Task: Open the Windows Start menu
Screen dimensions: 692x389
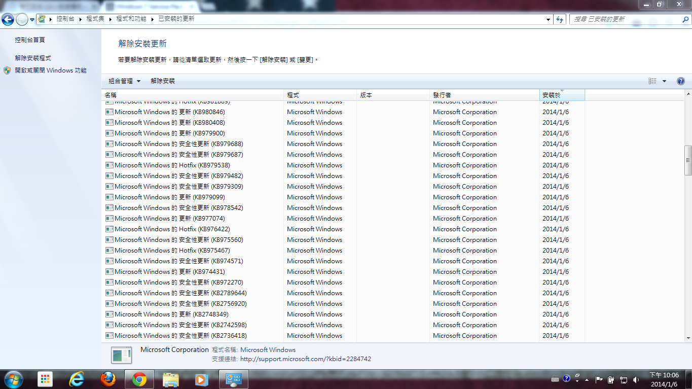Action: pos(13,379)
